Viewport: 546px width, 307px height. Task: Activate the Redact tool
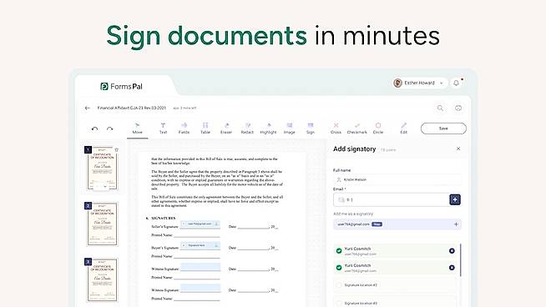click(247, 128)
